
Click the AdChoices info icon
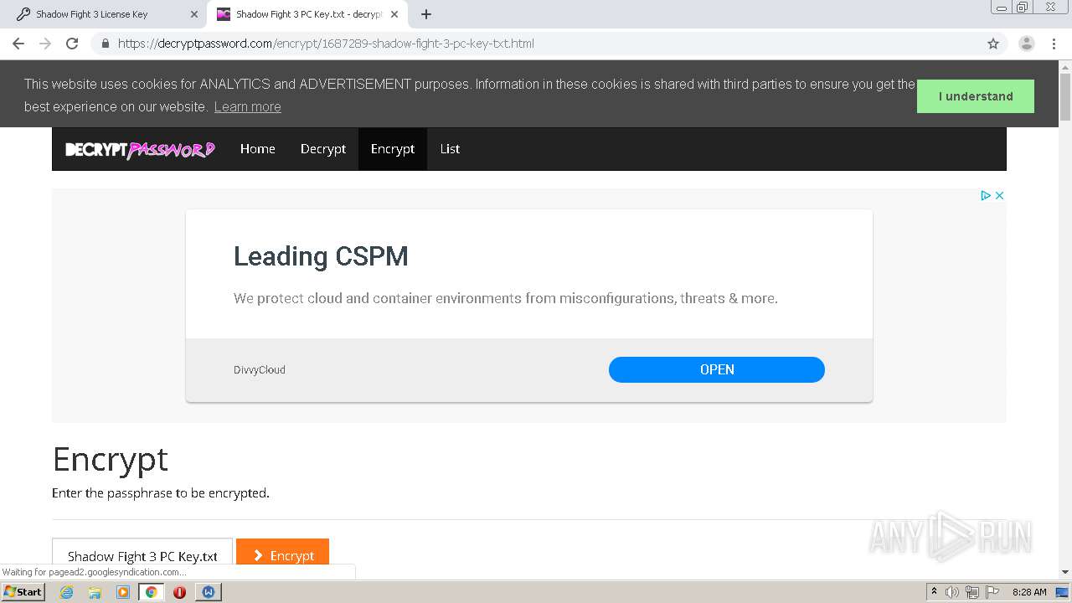(x=985, y=195)
